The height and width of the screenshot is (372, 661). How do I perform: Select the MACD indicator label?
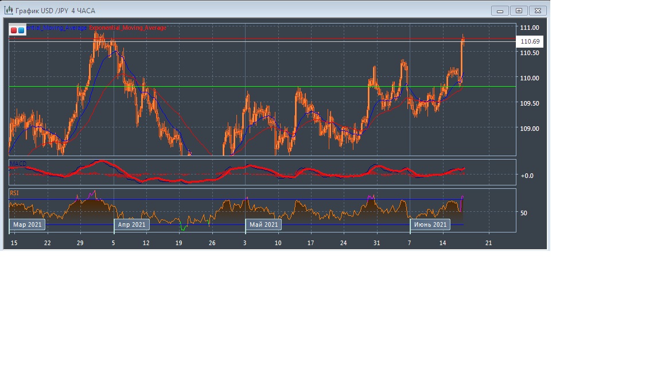[x=18, y=164]
